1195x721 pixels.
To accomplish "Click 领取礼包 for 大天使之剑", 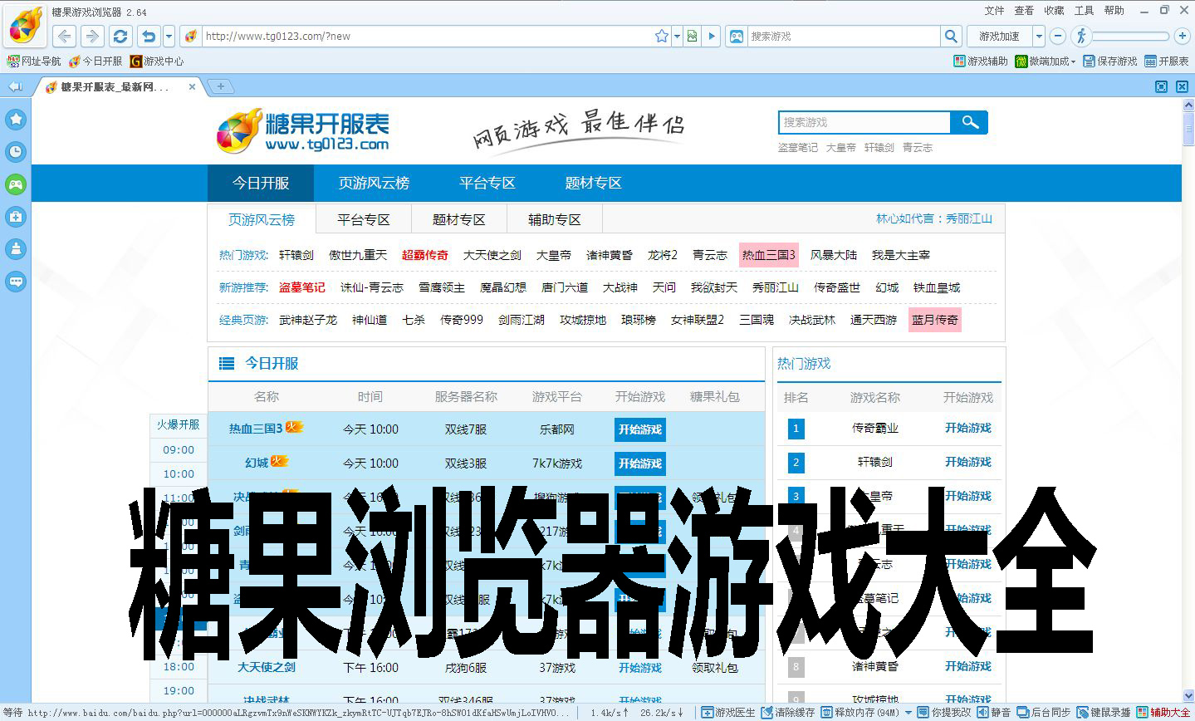I will 715,667.
